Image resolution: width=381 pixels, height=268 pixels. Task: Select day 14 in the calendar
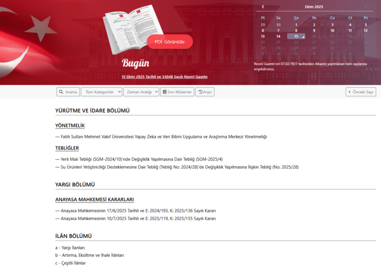278,36
